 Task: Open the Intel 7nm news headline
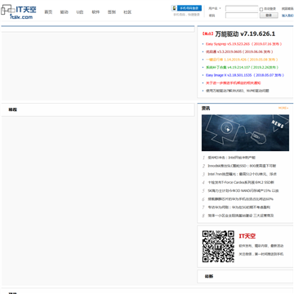(243, 174)
